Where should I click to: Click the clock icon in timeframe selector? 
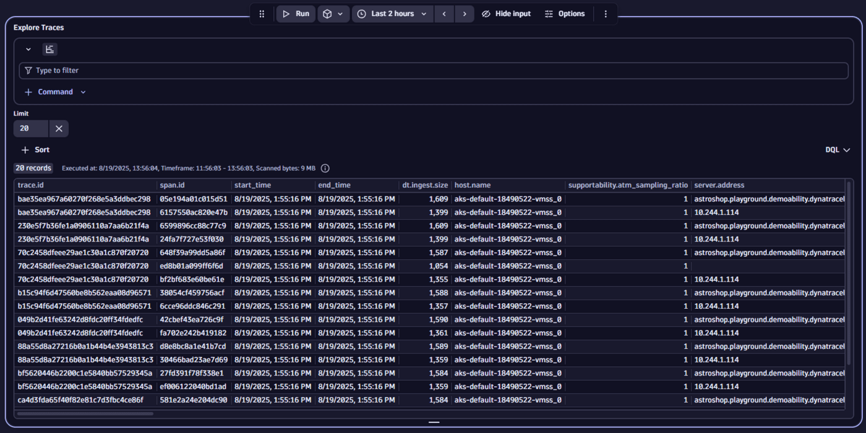click(x=361, y=13)
